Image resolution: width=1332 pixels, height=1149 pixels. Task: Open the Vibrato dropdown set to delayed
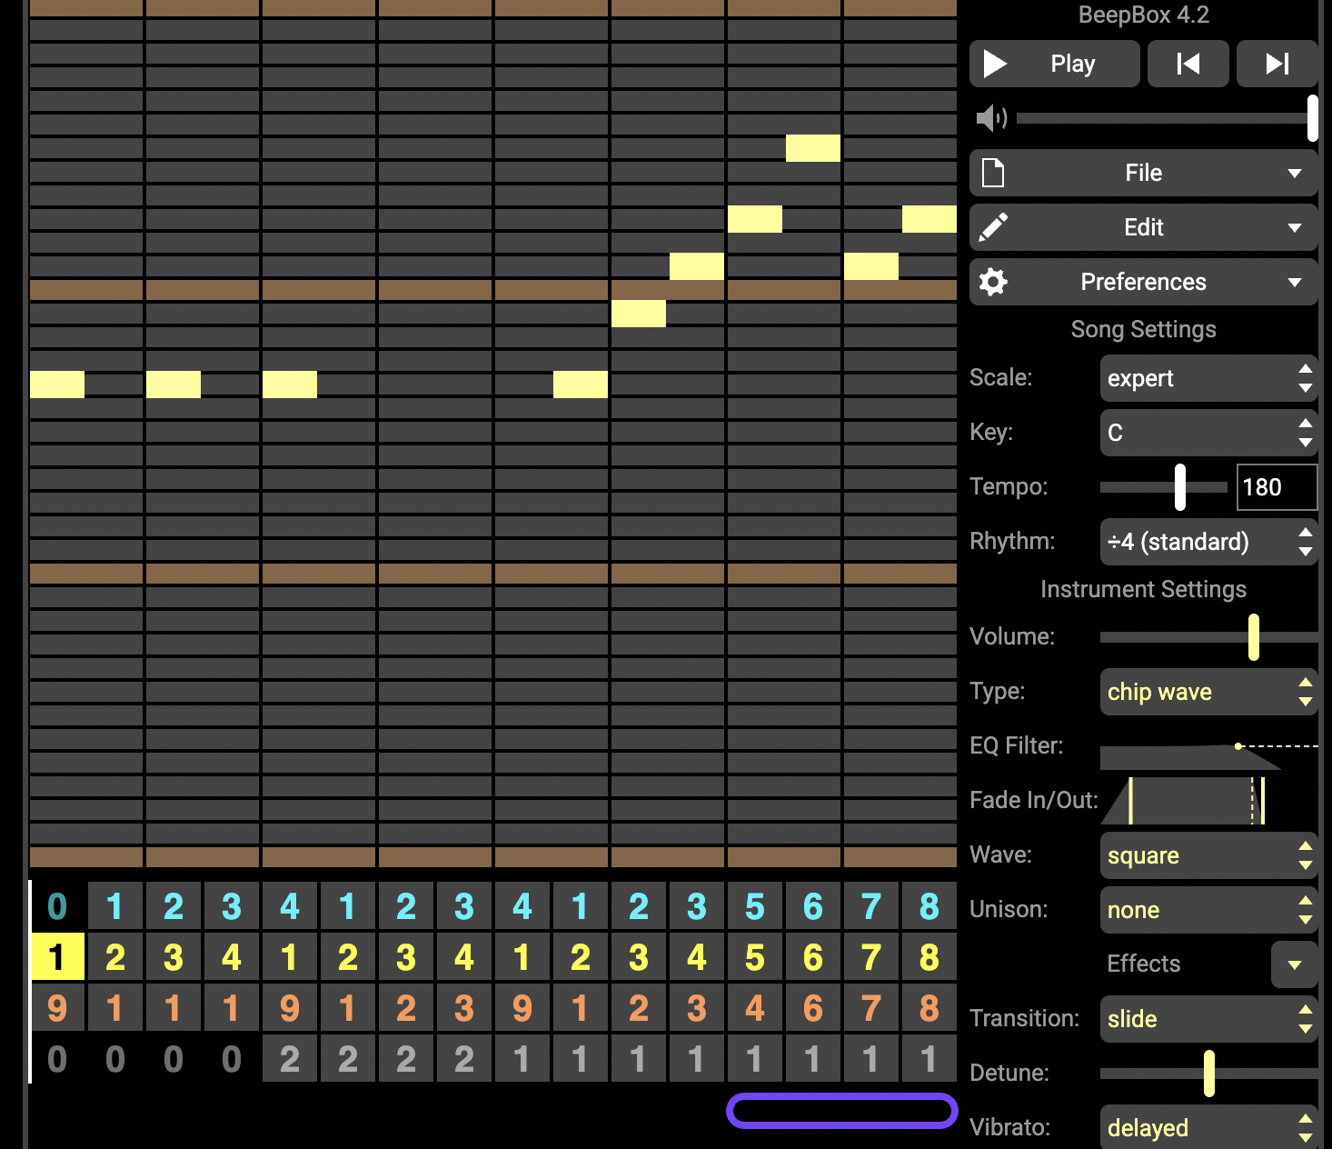[1208, 1127]
